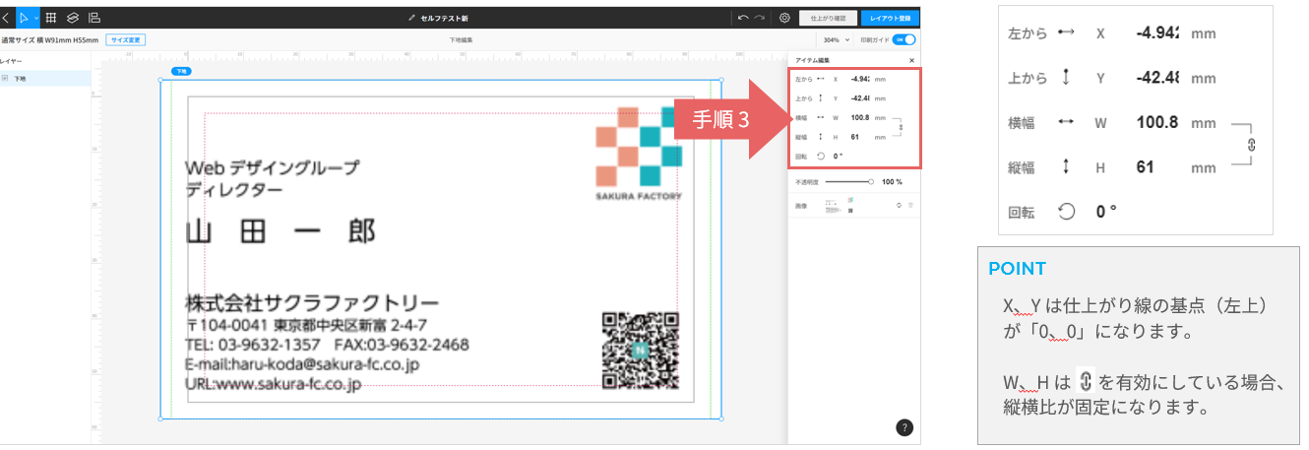The width and height of the screenshot is (1309, 450).
Task: Click the Web デザイングループ text on card
Action: 272,166
